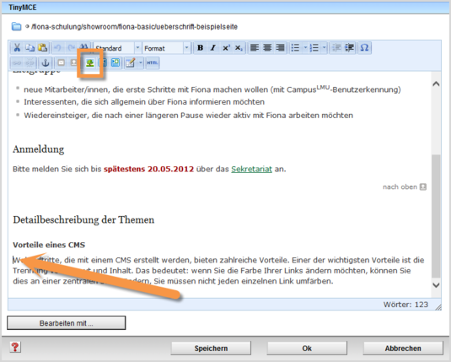Follow the Sekretariat link
This screenshot has height=362, width=451.
point(251,169)
